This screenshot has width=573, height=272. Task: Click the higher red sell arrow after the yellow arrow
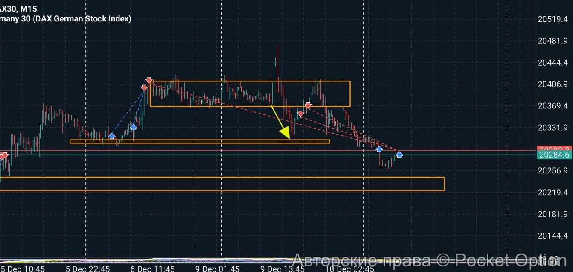click(308, 105)
